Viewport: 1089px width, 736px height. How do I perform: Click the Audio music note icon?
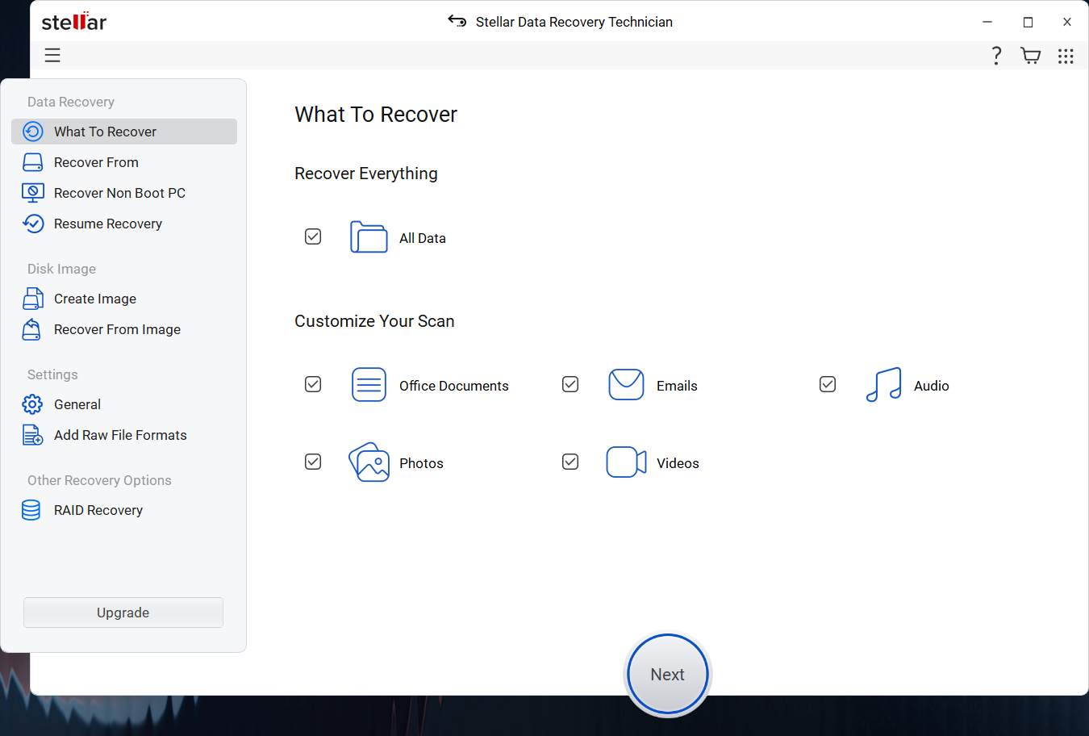coord(883,384)
